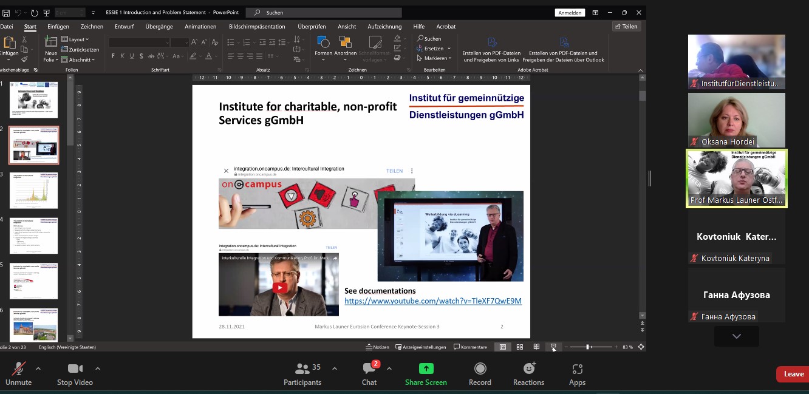Open the YouTube documentation link on slide

(433, 301)
